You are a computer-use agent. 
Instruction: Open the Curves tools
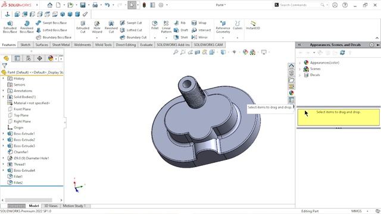coord(238,25)
